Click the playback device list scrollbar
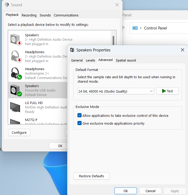 point(113,40)
